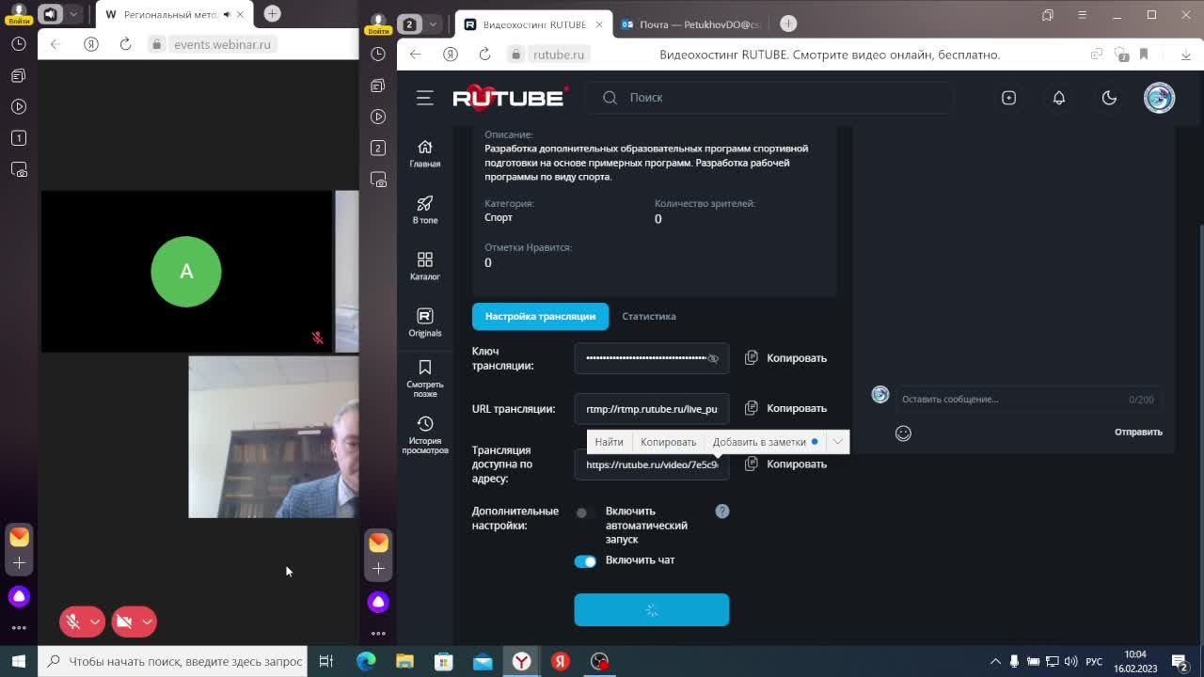Click the Windows taskbar search box
Viewport: 1204px width, 677px height.
[x=175, y=661]
